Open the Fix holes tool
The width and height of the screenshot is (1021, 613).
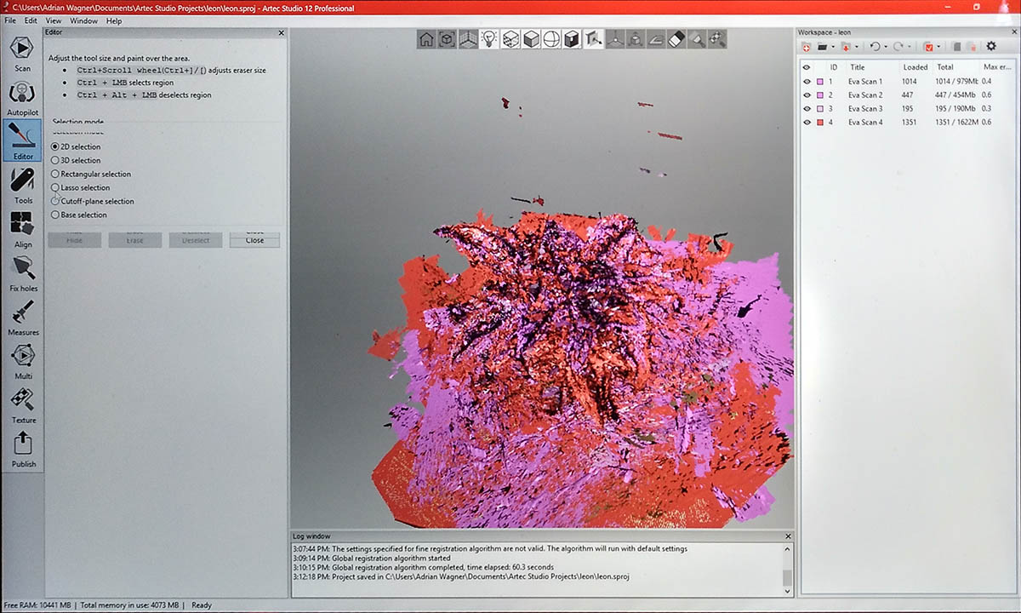click(23, 273)
